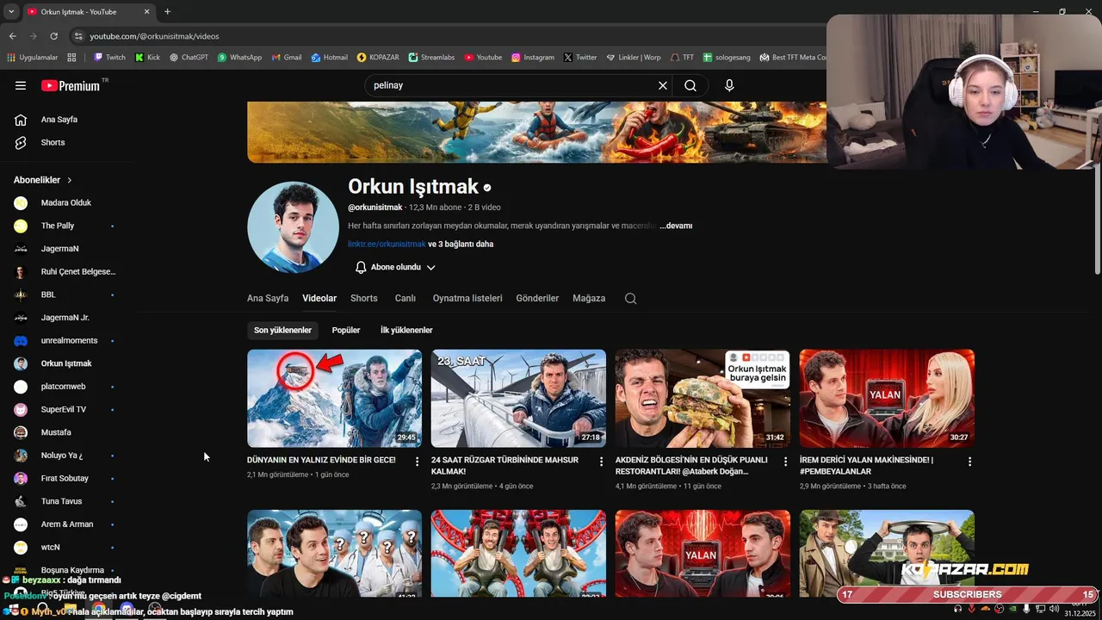This screenshot has width=1102, height=620.
Task: Switch to the Ana Sayfa channel tab
Action: tap(268, 299)
